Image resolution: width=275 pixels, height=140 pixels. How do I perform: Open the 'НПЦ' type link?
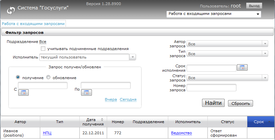[x=47, y=133]
